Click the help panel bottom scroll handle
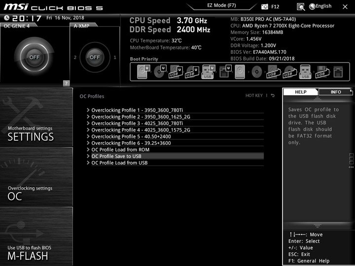Viewport: 355px width, 266px height. click(x=317, y=226)
